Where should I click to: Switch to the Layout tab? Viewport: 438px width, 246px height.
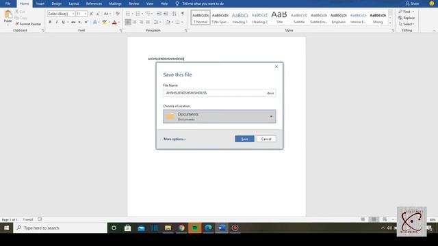74,3
